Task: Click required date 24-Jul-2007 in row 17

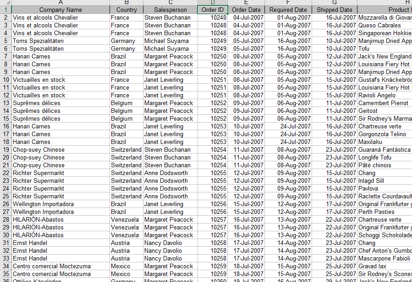Action: [288, 134]
